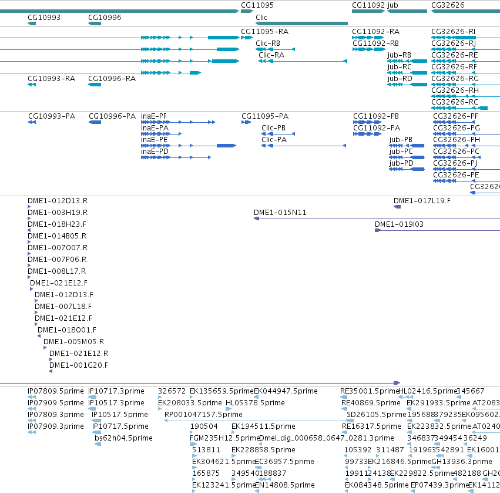This screenshot has width=500, height=494.
Task: Click the CG10996 gene label
Action: pos(105,18)
